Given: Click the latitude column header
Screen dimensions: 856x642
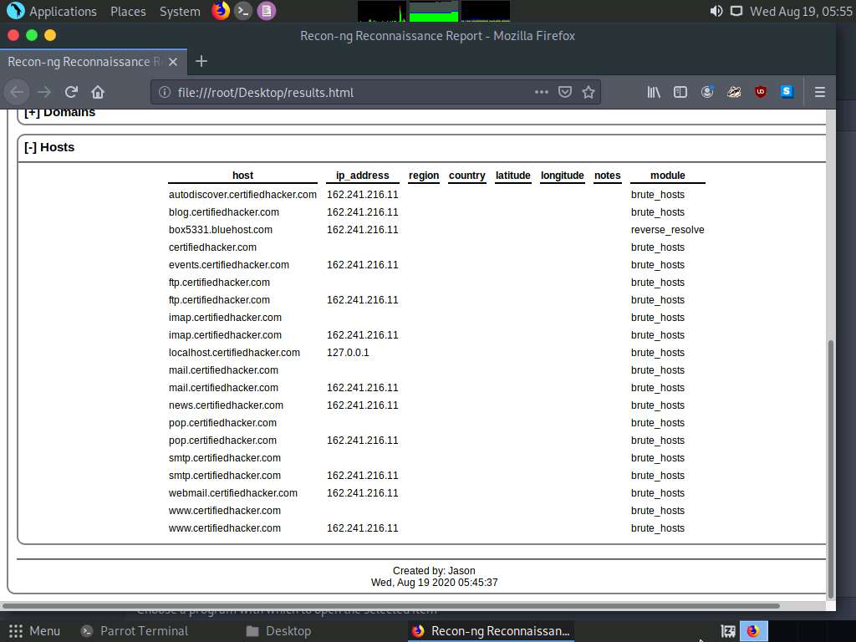Looking at the screenshot, I should 512,176.
